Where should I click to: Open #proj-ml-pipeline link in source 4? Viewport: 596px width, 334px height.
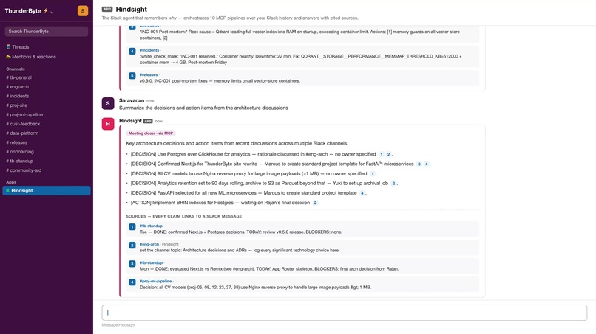[156, 282]
